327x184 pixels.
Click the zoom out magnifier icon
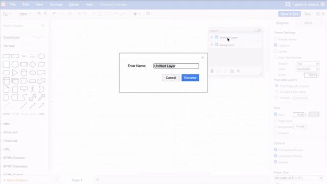click(45, 14)
